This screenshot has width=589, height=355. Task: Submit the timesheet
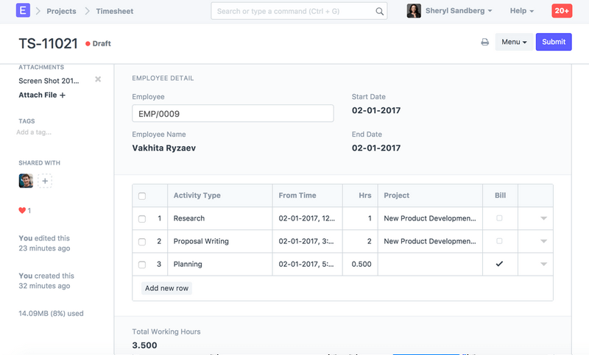[554, 43]
